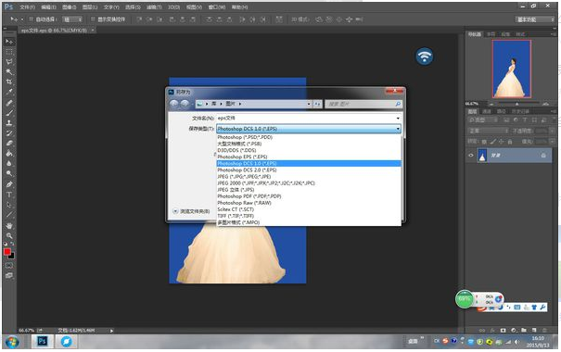Select the Line shape tool
The height and width of the screenshot is (352, 561).
click(9, 215)
